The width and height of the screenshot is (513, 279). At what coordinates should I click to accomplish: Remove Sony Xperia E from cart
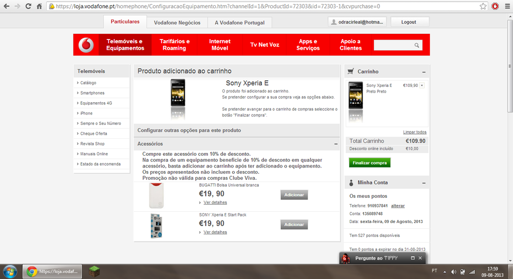tap(422, 85)
